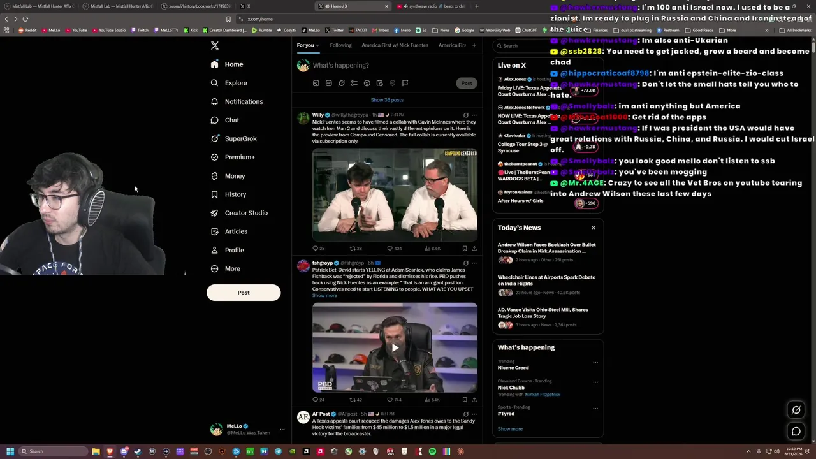Open the Windows Start menu

(x=10, y=451)
